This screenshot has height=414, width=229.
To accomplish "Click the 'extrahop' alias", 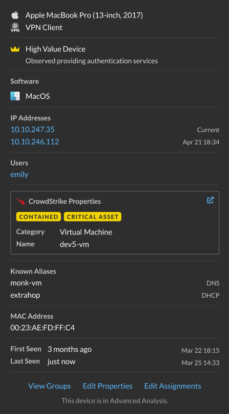I will click(x=25, y=295).
